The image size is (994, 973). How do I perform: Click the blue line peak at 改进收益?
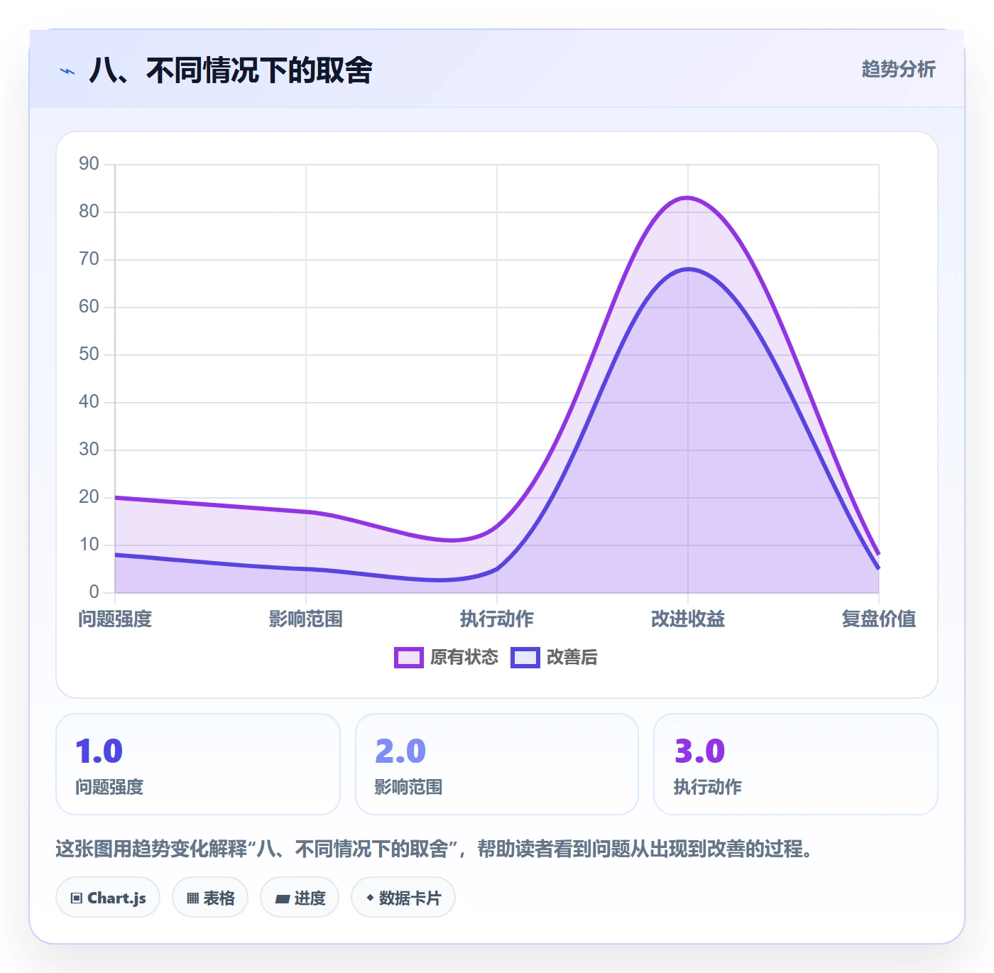pyautogui.click(x=687, y=269)
